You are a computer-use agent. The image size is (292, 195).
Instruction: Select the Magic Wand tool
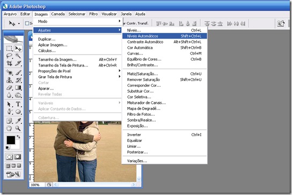[18, 56]
